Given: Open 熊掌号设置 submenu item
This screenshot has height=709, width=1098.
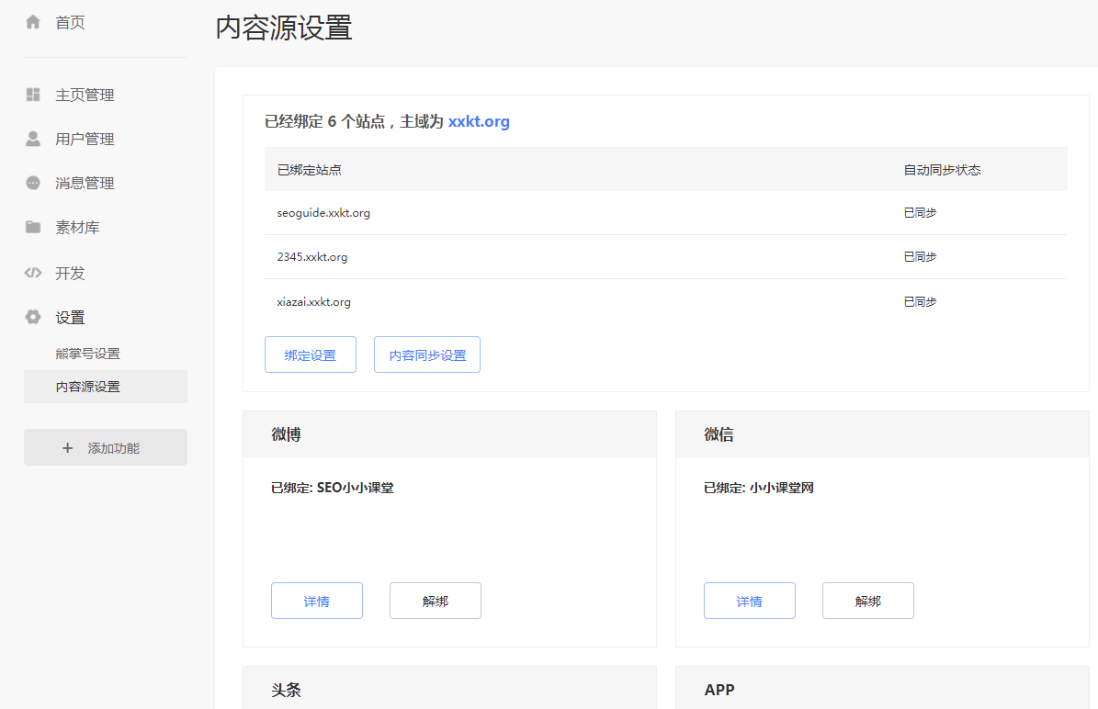Looking at the screenshot, I should pos(88,354).
